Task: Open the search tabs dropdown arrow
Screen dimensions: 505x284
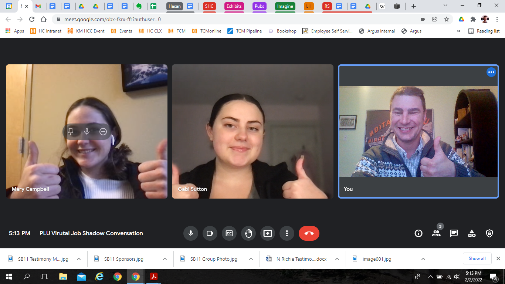Action: coord(445,6)
